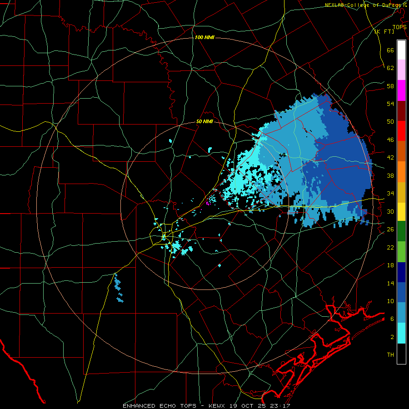The height and width of the screenshot is (409, 409).
Task: Click the K FT units label
Action: coord(384,31)
